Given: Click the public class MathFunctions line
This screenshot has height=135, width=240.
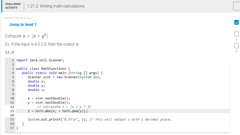Looking at the screenshot, I should tap(43, 69).
